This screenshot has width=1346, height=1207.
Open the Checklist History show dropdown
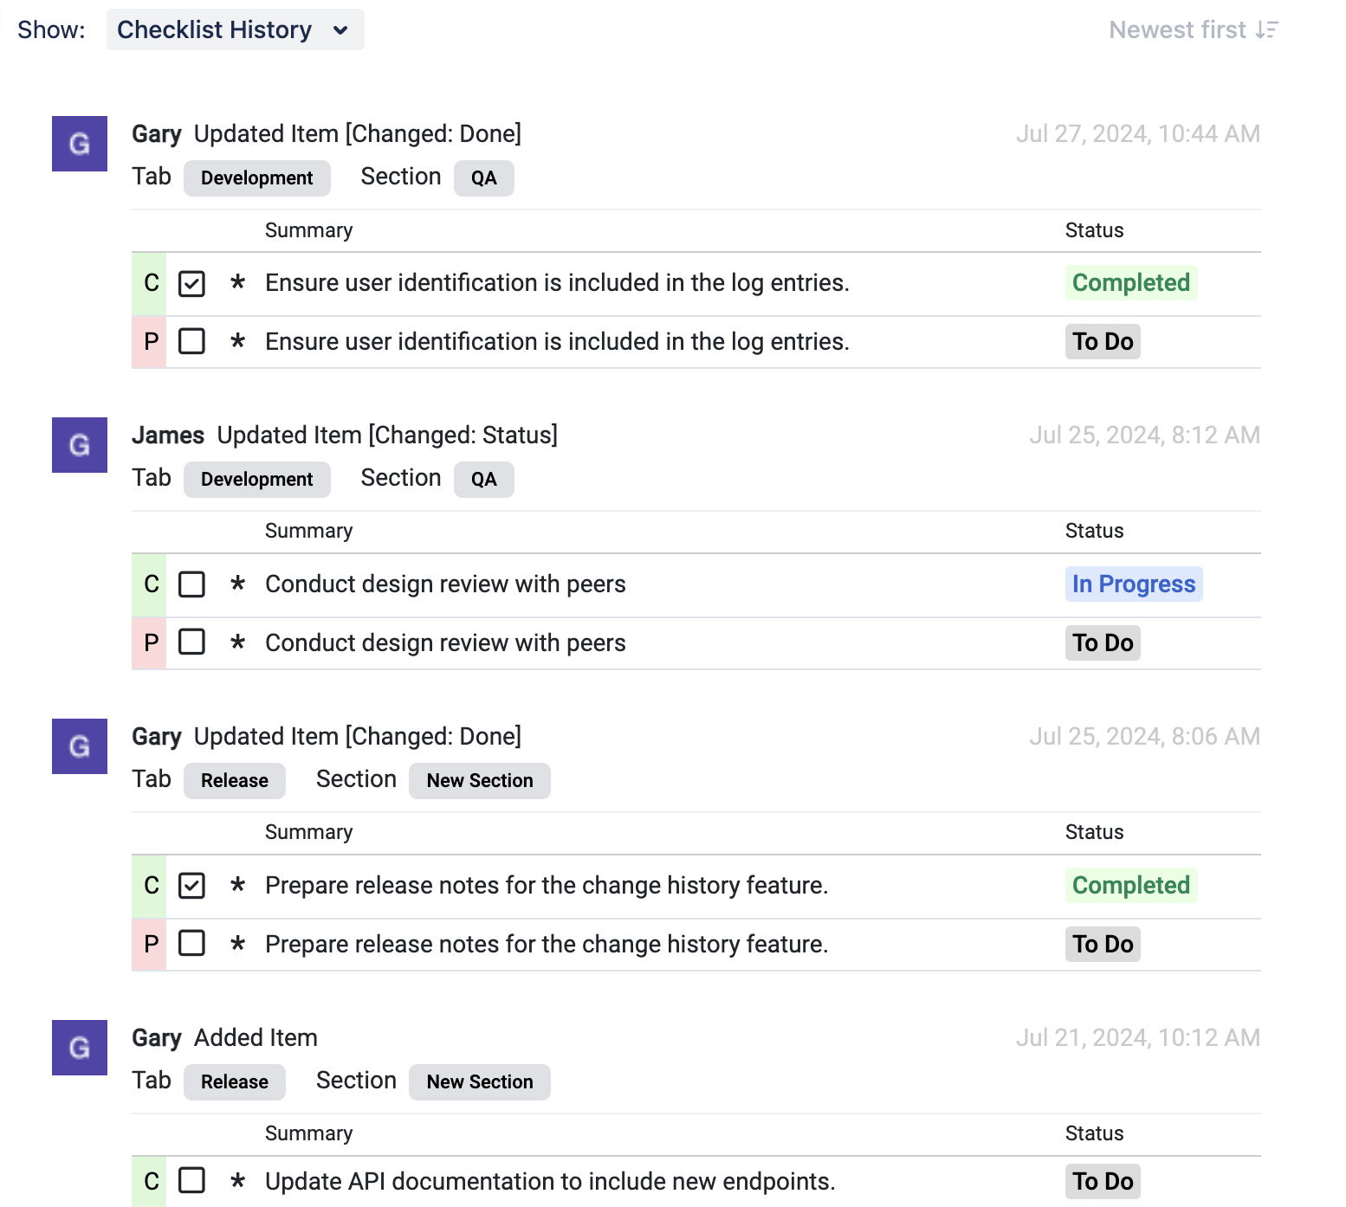point(235,30)
